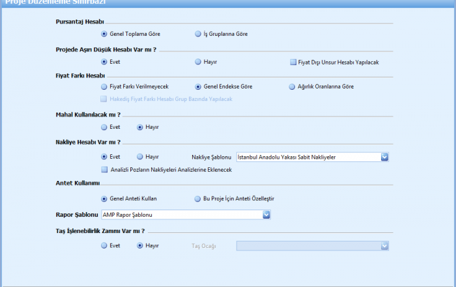Select 'Hayır' for Aşırı Düşük Hesabı
The width and height of the screenshot is (456, 287).
(x=198, y=62)
